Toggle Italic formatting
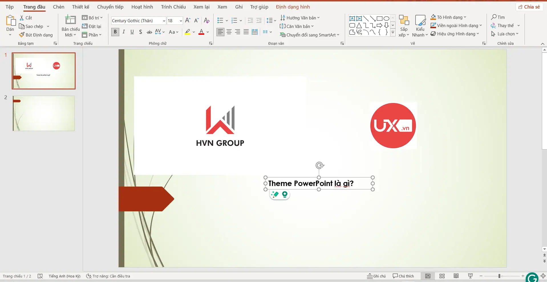This screenshot has width=547, height=282. tap(123, 32)
